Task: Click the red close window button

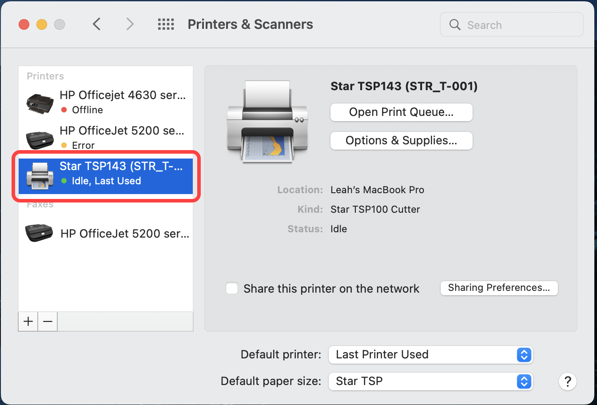Action: tap(24, 24)
